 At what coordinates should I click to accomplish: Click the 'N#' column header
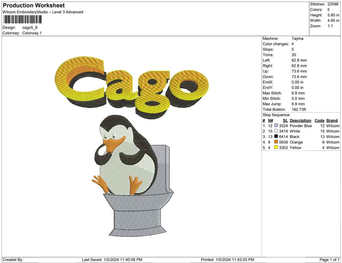click(270, 120)
